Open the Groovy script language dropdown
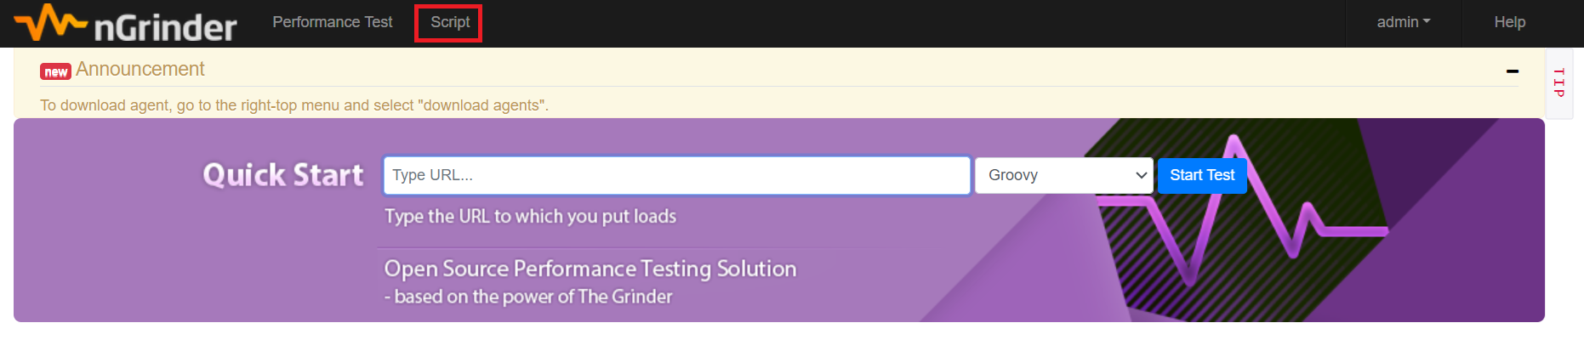Viewport: 1584px width, 357px height. click(1064, 175)
